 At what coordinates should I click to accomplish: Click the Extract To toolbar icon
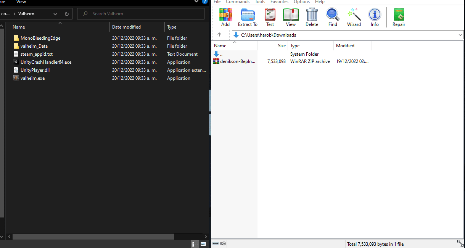(x=248, y=15)
